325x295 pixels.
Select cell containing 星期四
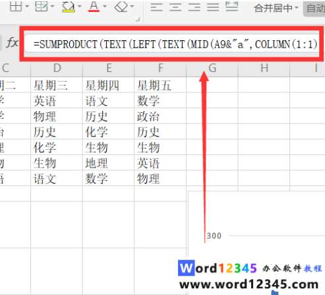tap(109, 85)
